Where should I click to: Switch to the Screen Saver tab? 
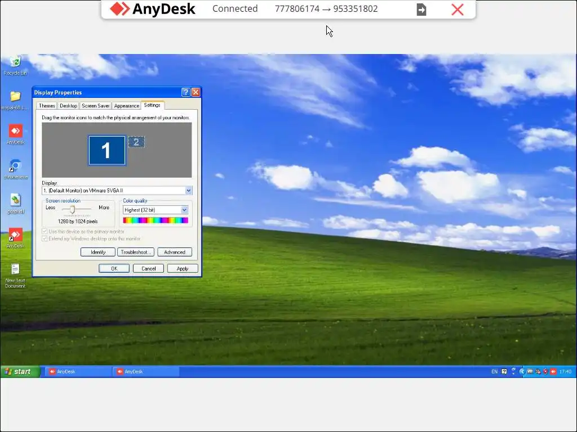(95, 106)
